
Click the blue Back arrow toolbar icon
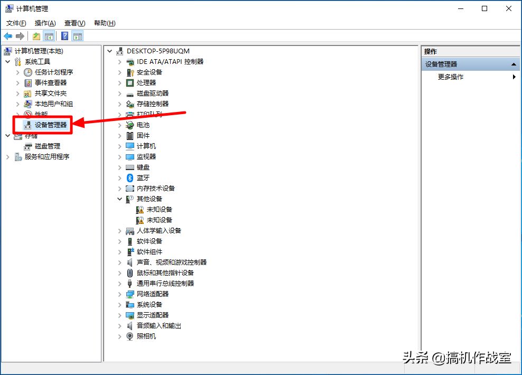click(8, 36)
